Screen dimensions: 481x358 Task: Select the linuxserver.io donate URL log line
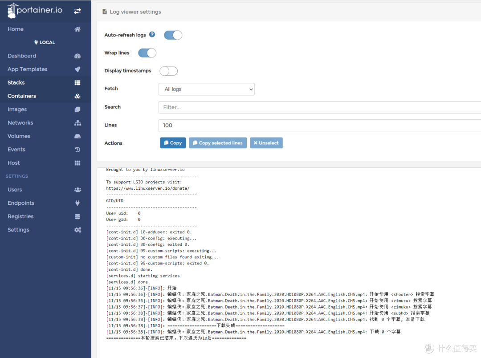click(148, 188)
